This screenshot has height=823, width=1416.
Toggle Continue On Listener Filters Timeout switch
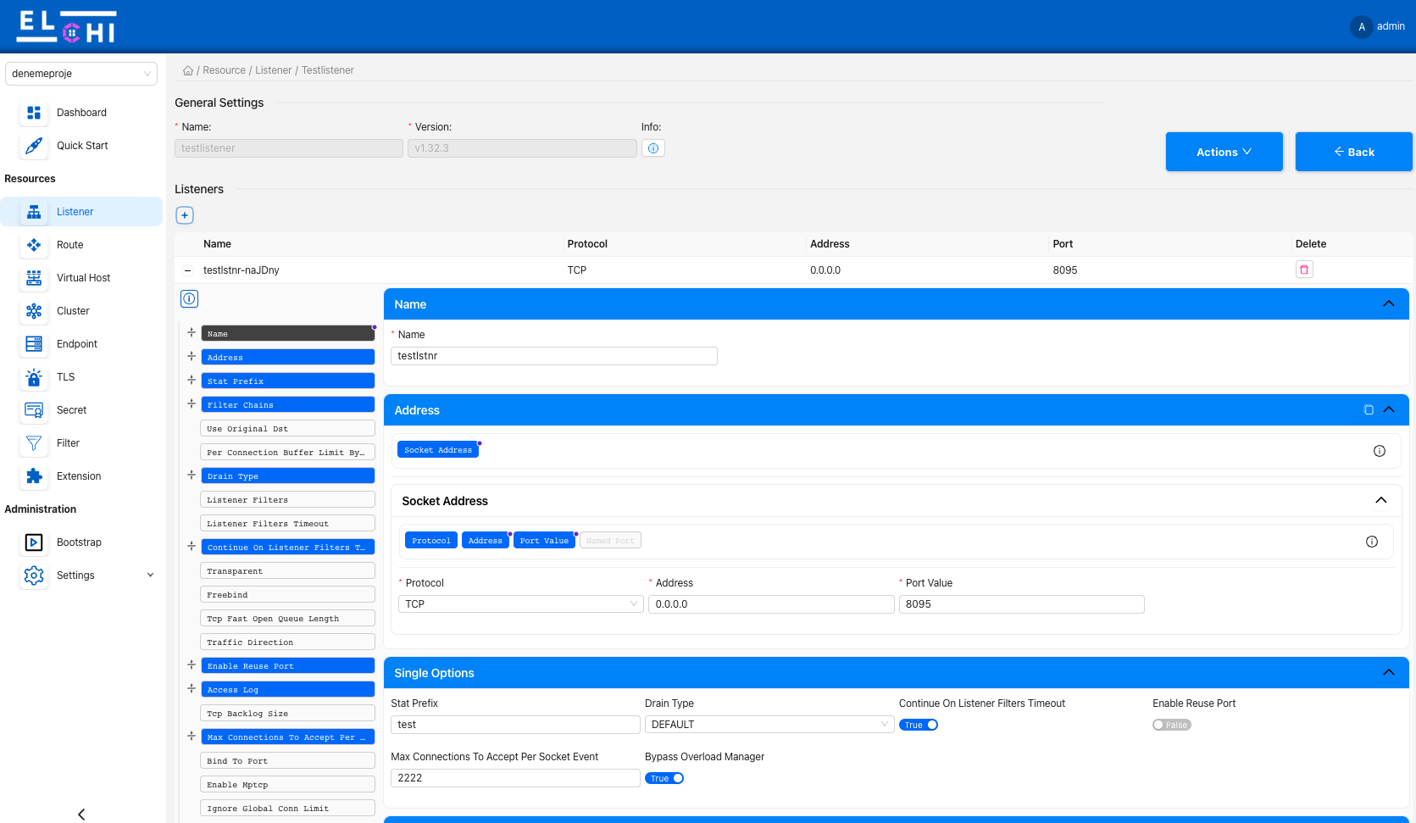(919, 725)
